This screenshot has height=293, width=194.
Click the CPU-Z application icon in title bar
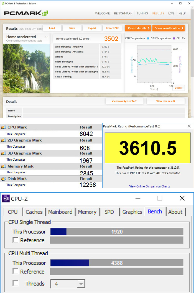[x=6, y=199]
